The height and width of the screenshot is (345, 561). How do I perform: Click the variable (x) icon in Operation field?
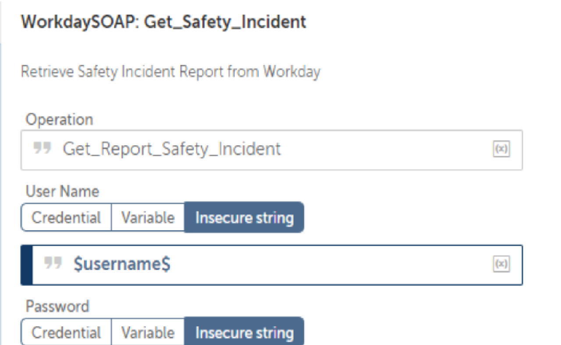click(501, 150)
